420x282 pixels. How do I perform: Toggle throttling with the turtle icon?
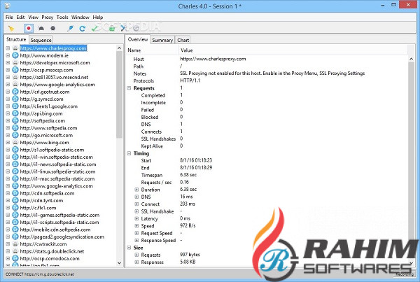(x=41, y=28)
